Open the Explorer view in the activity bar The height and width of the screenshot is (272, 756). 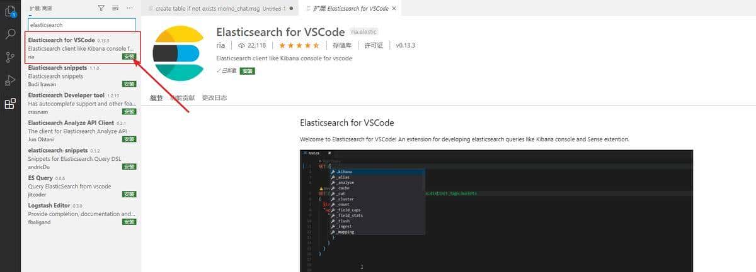coord(10,11)
